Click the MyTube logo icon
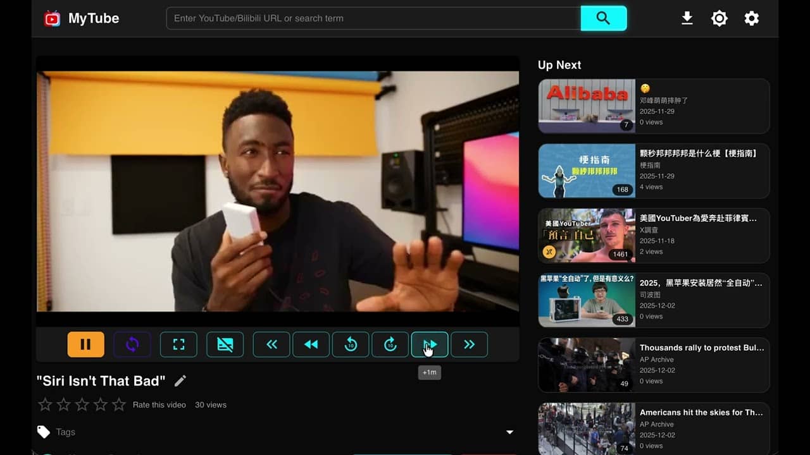 tap(52, 18)
